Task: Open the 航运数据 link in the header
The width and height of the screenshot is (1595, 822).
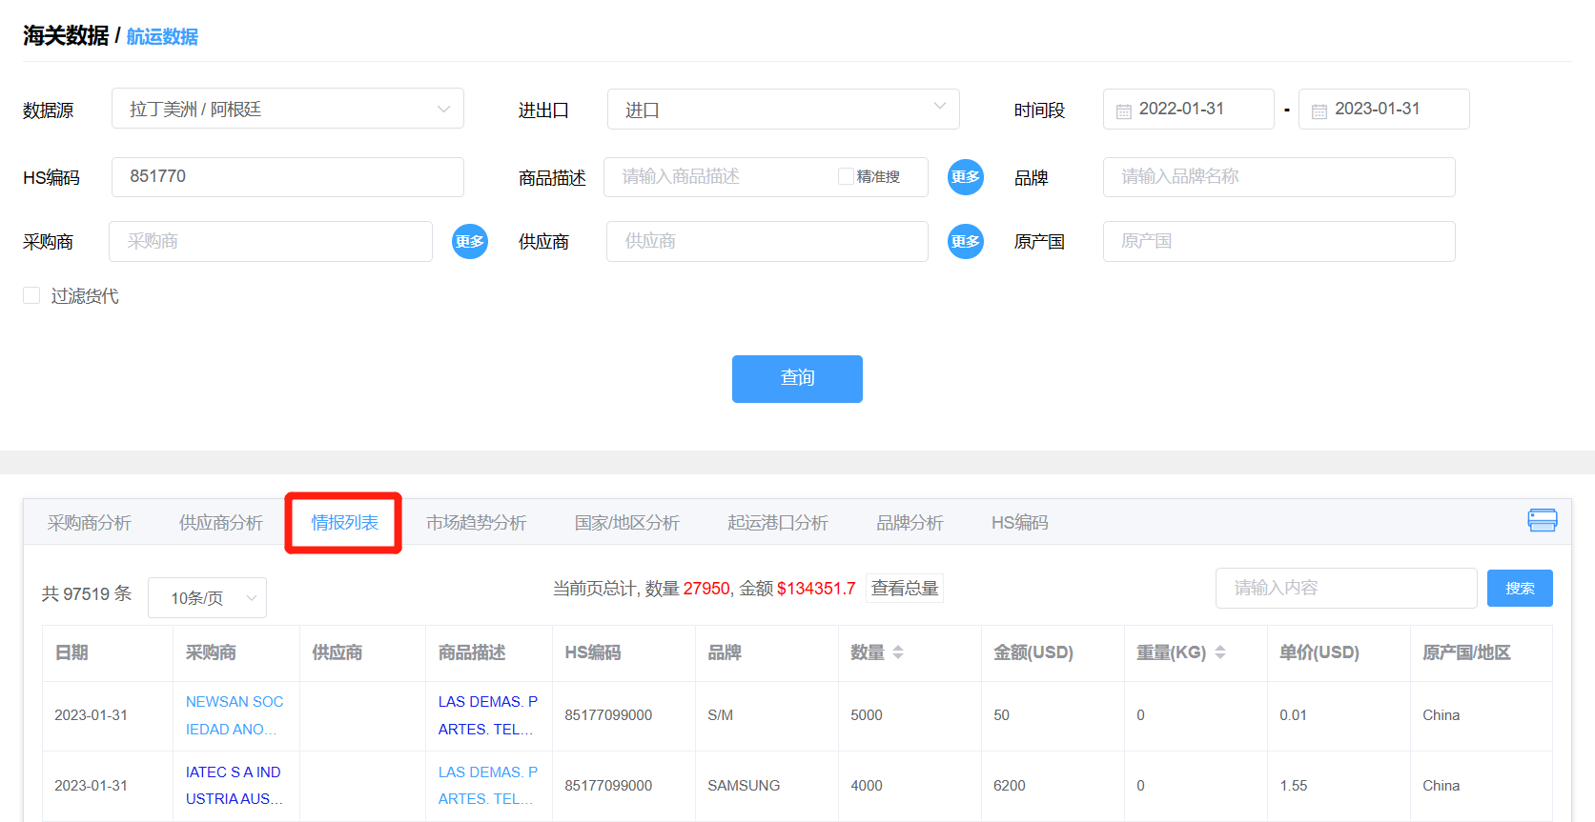Action: pyautogui.click(x=162, y=36)
